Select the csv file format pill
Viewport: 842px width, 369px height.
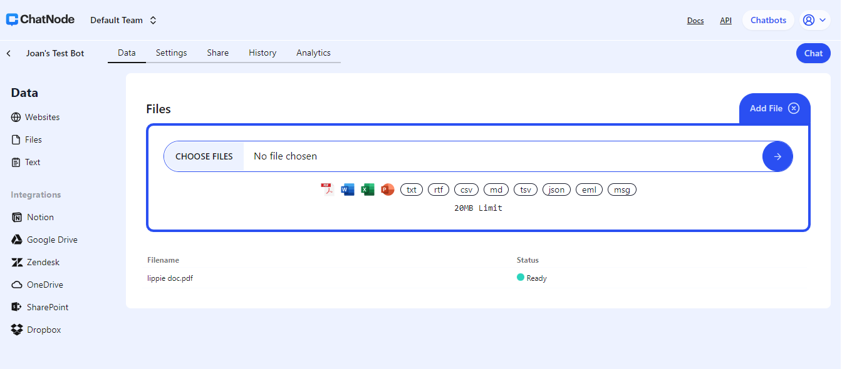pyautogui.click(x=466, y=189)
